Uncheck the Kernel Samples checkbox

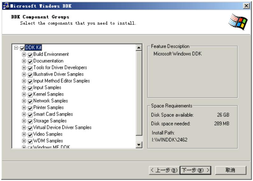point(30,95)
